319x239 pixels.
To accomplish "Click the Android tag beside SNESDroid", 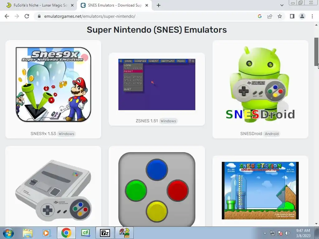I will (272, 134).
